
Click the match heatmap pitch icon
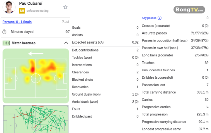(x=6, y=43)
